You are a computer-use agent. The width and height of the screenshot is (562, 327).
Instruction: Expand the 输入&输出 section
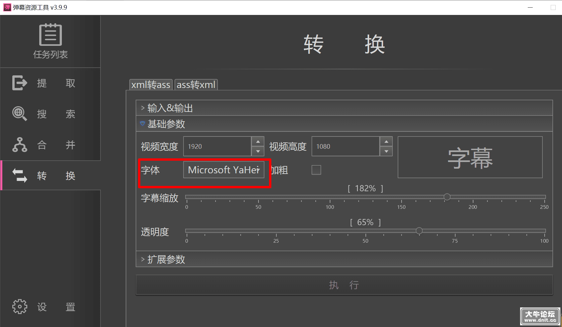click(x=344, y=108)
